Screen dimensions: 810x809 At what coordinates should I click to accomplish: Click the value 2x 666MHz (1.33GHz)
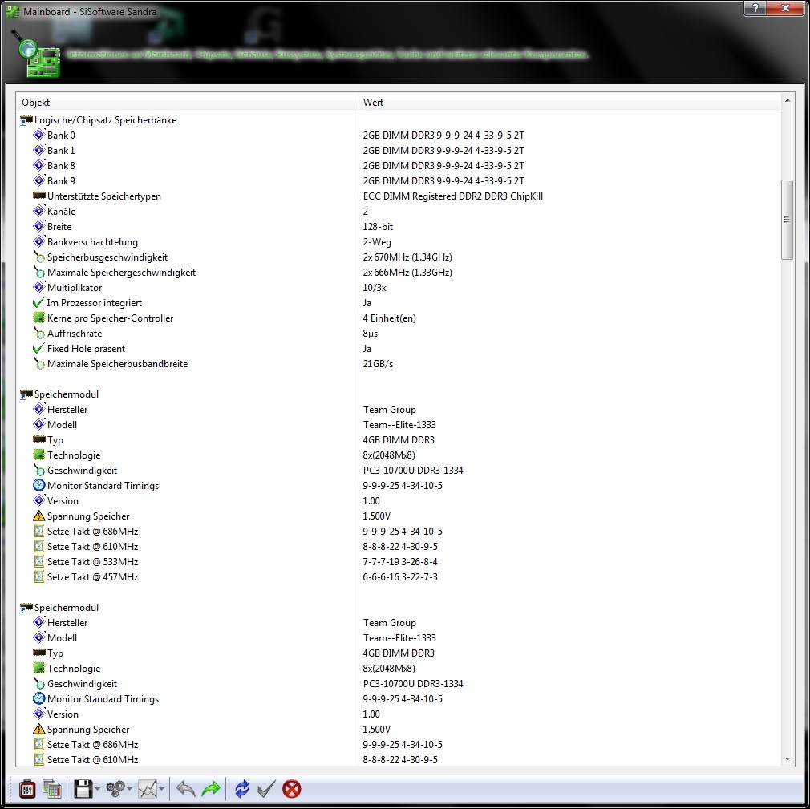(x=407, y=273)
